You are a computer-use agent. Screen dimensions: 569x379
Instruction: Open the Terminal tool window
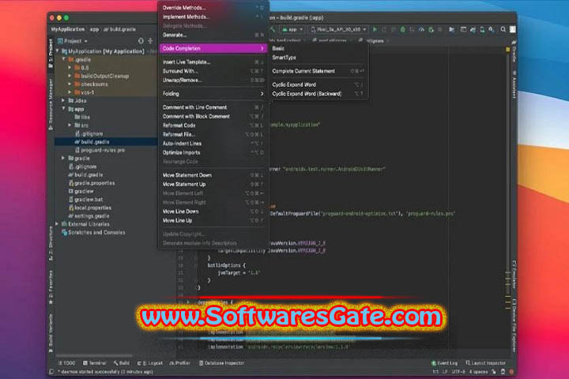94,362
